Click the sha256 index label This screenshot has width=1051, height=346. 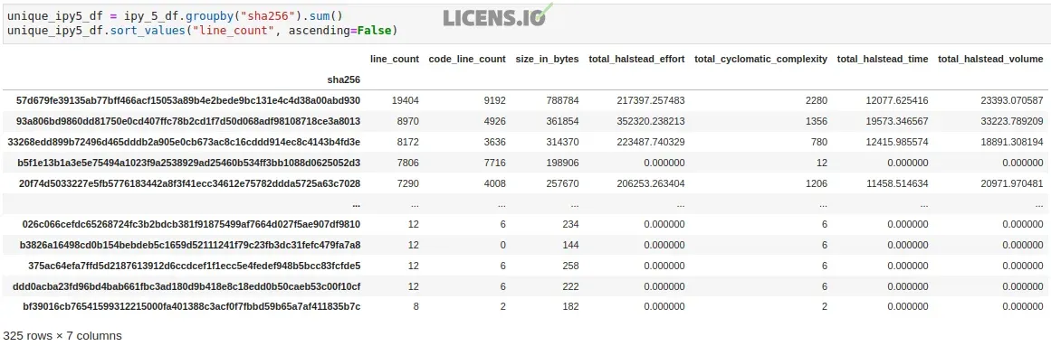click(x=344, y=79)
